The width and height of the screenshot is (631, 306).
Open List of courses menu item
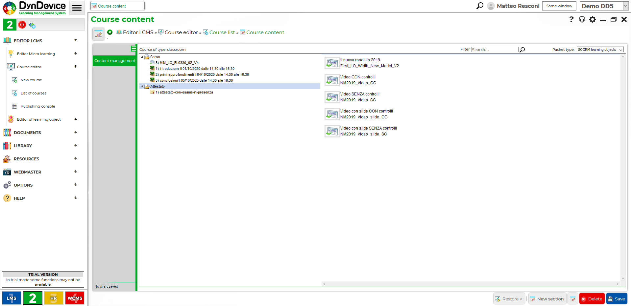coord(33,93)
